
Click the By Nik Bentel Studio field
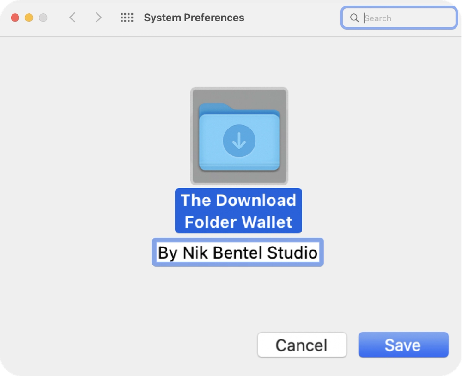[238, 253]
